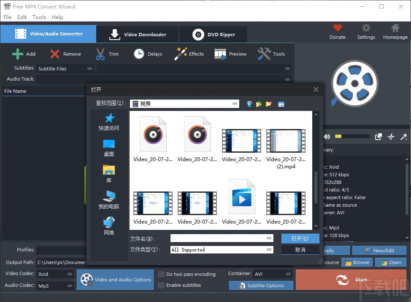Select 库 libraries in sidebar

click(x=109, y=174)
